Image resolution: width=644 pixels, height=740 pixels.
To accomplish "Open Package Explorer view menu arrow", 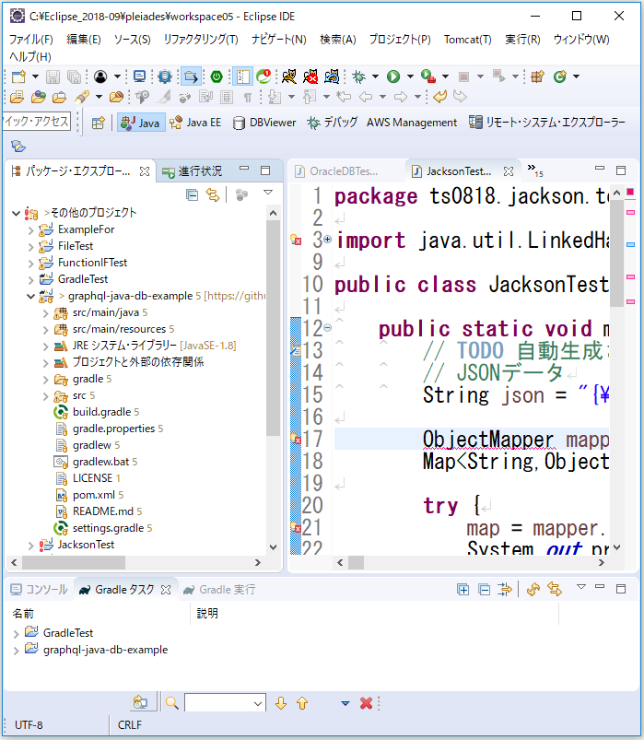I will tap(268, 193).
